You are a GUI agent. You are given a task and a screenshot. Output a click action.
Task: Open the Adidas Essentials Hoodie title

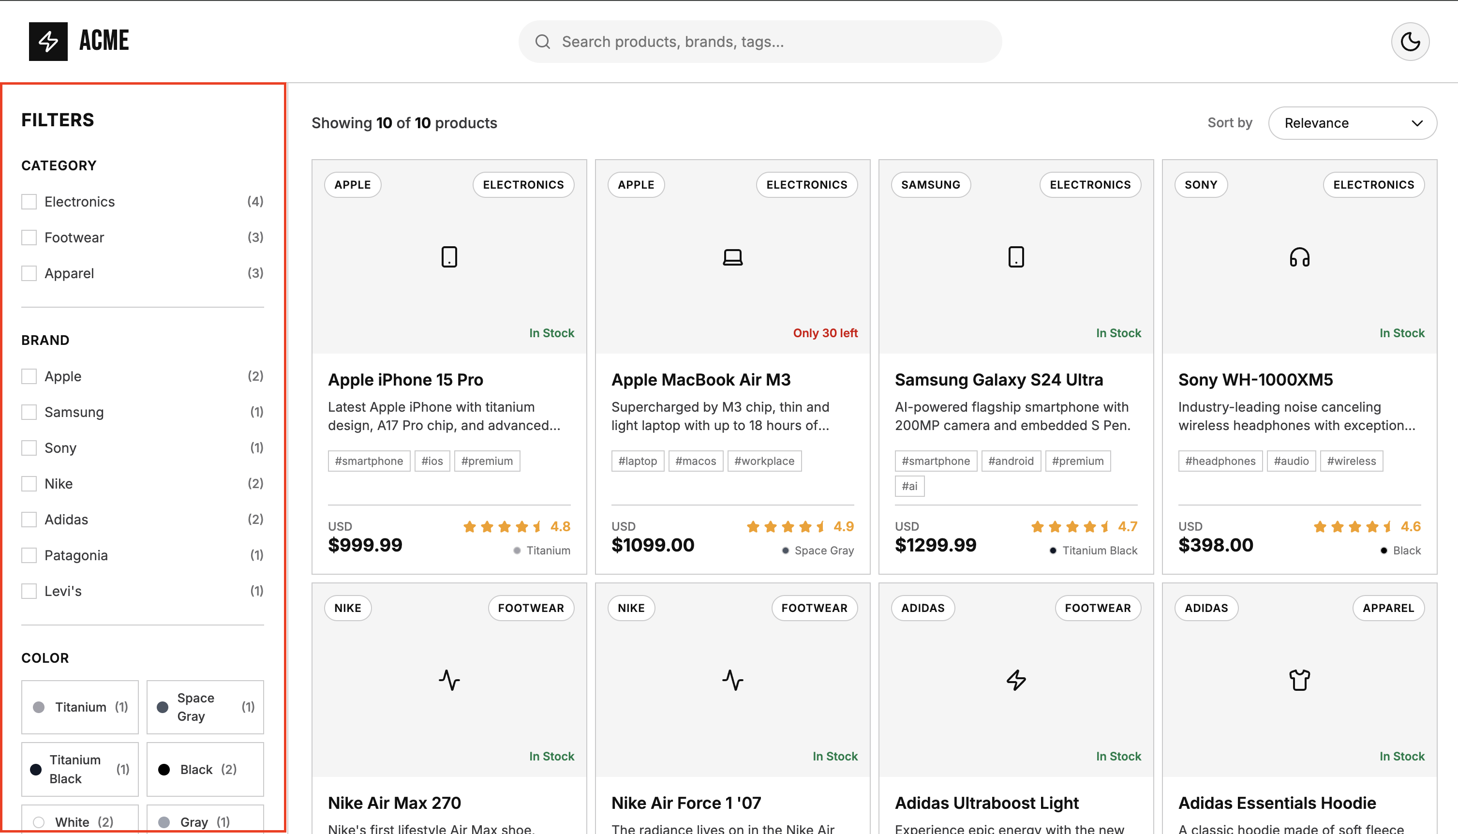pyautogui.click(x=1277, y=803)
